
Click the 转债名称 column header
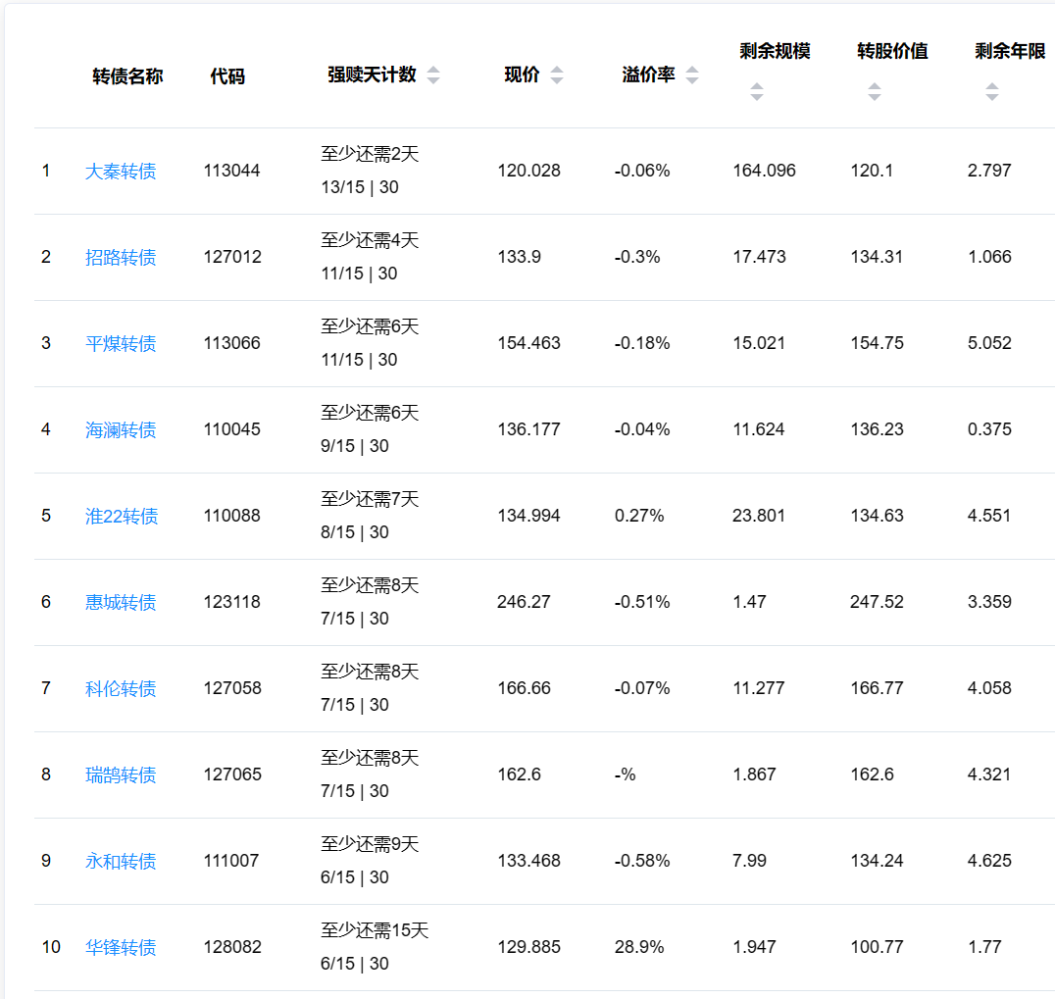tap(127, 76)
